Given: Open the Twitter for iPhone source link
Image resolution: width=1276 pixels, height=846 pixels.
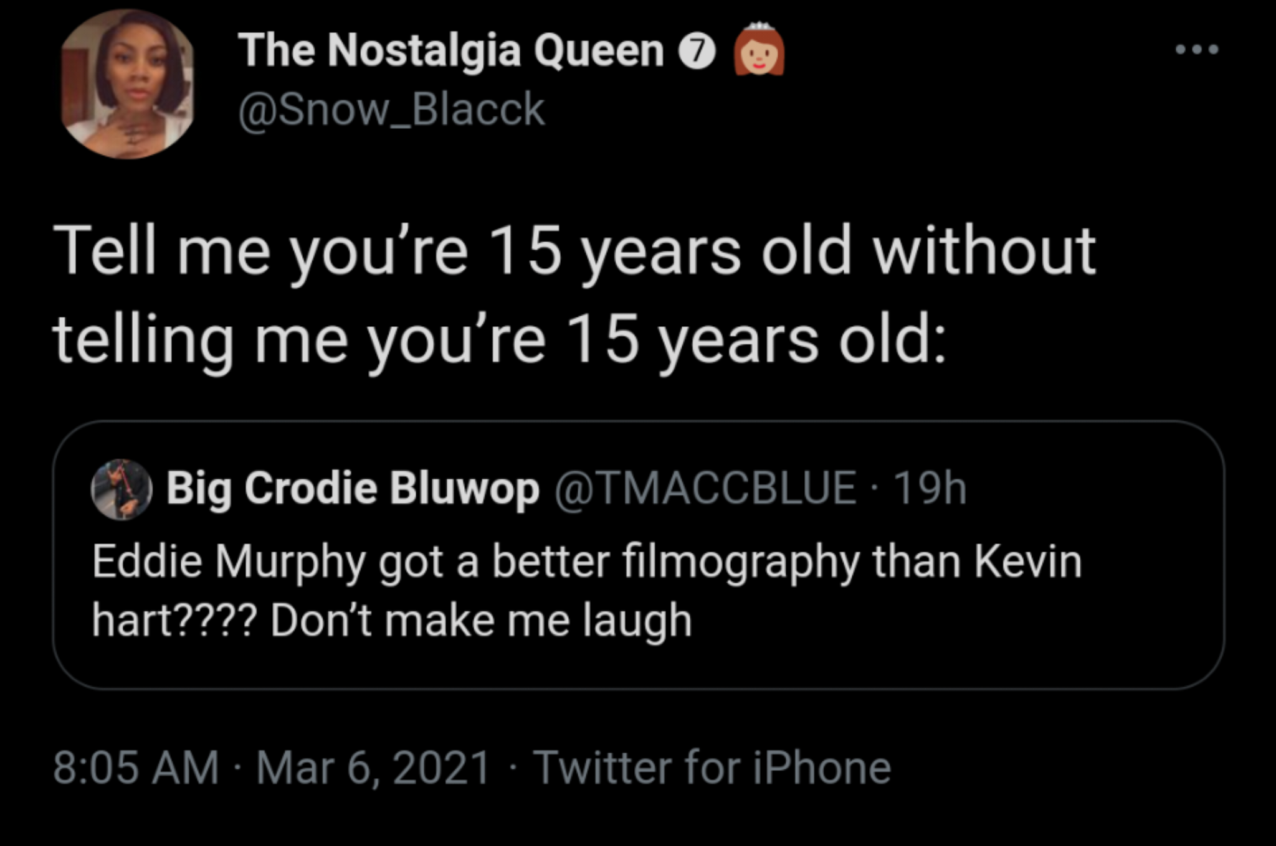Looking at the screenshot, I should coord(711,768).
